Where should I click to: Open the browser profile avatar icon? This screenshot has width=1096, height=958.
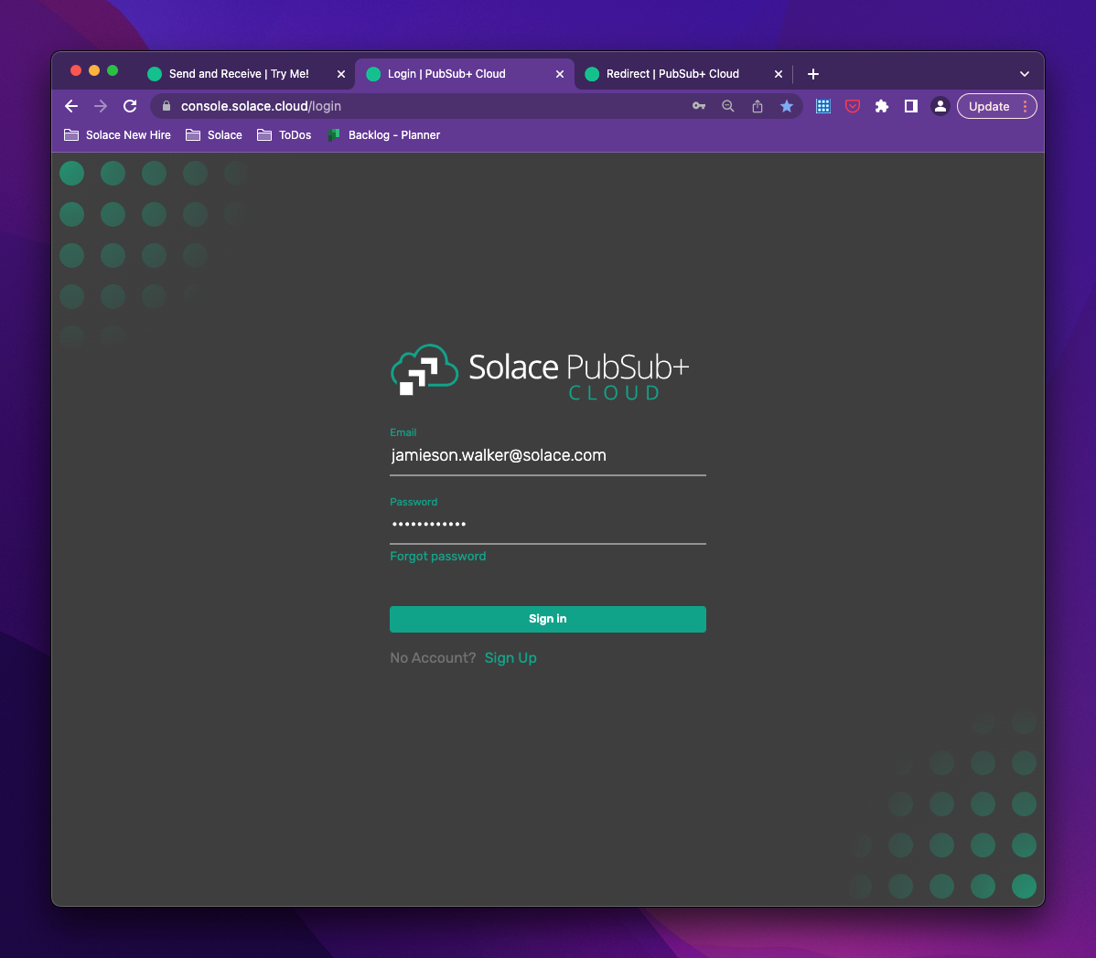tap(940, 106)
